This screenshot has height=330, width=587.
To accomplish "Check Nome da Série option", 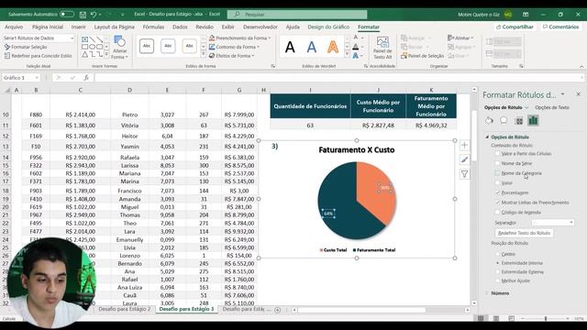I will (497, 163).
